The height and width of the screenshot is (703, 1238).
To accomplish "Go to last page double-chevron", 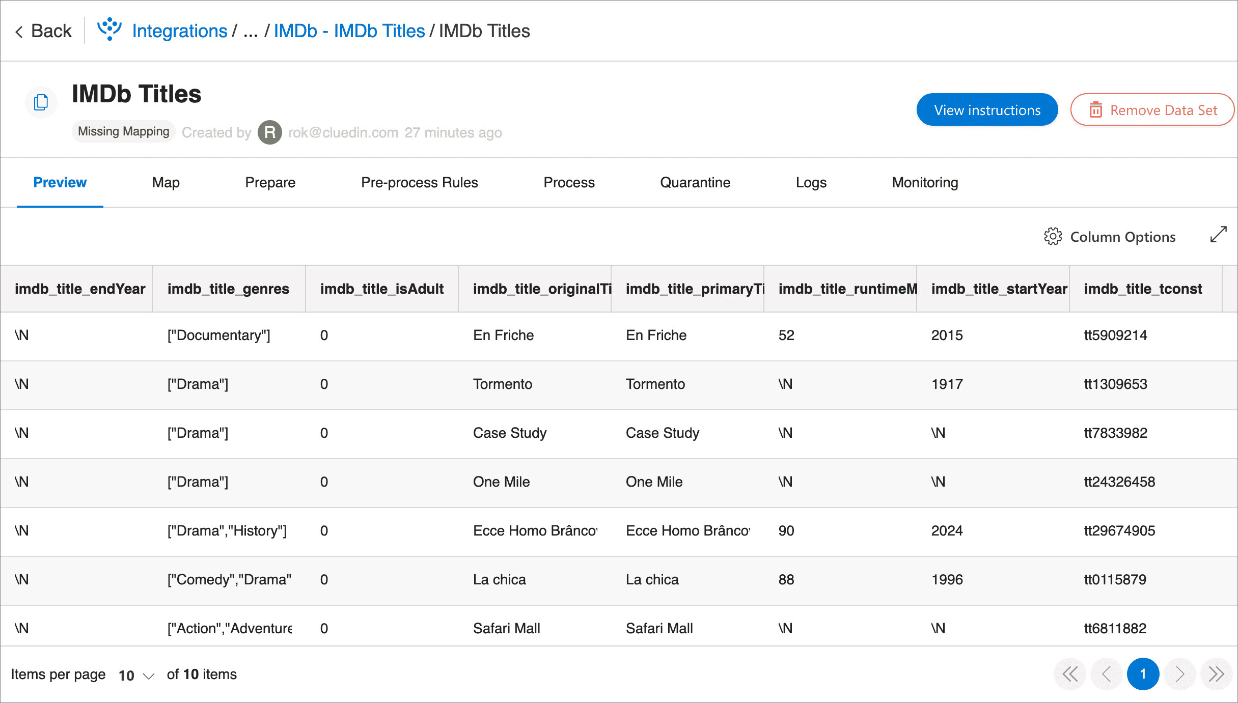I will (1216, 674).
